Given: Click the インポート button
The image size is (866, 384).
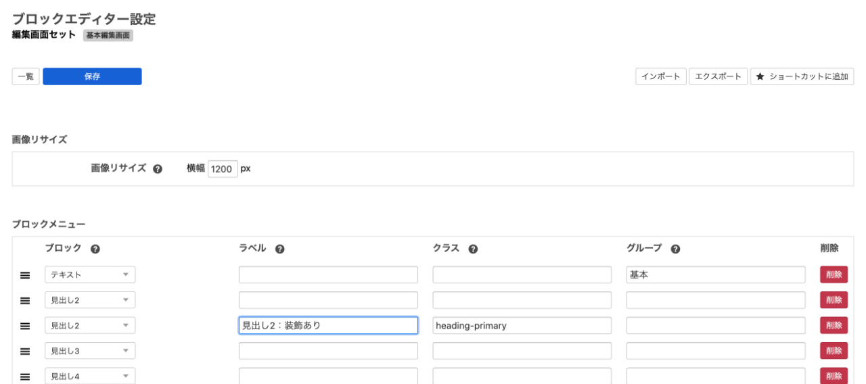Looking at the screenshot, I should (661, 76).
